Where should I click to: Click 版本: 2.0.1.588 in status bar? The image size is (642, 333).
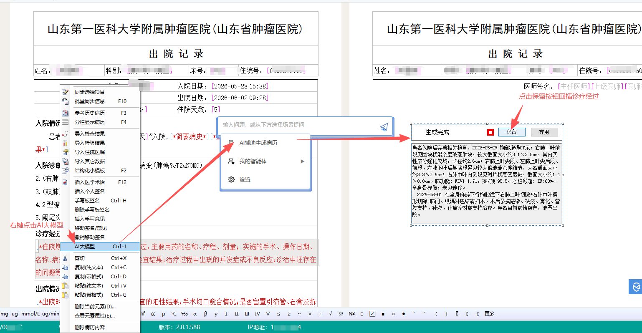tap(179, 327)
